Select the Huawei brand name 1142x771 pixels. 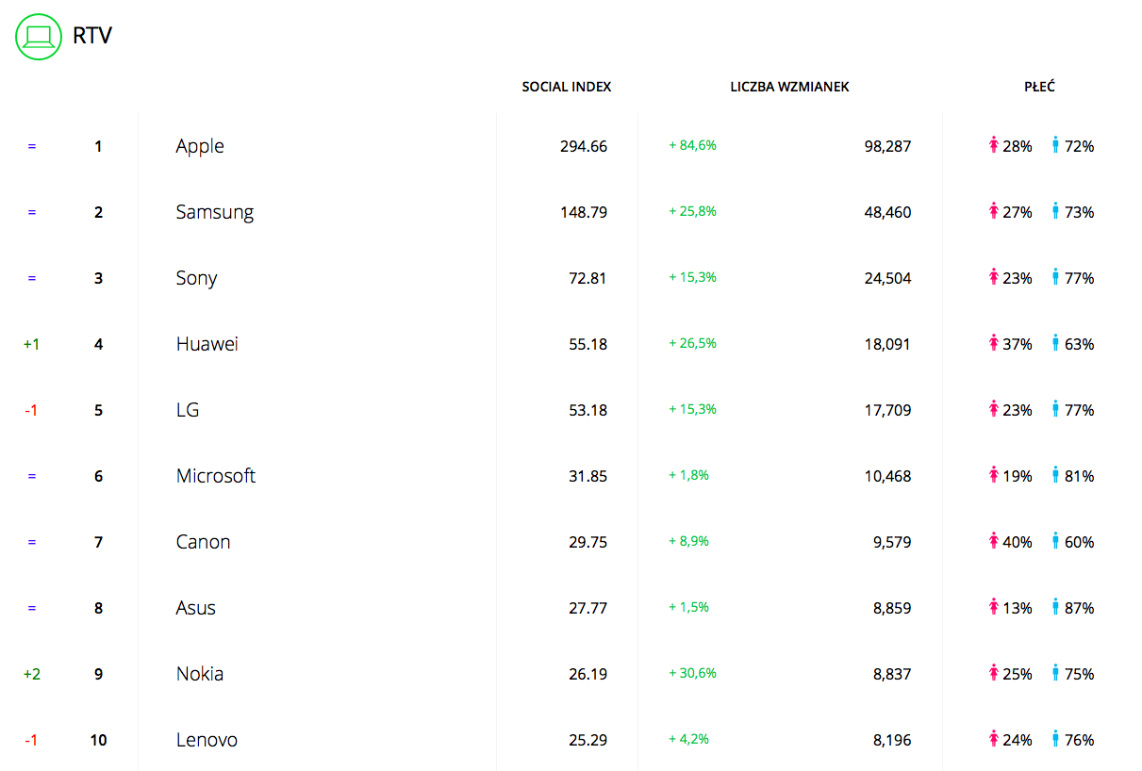tap(207, 344)
